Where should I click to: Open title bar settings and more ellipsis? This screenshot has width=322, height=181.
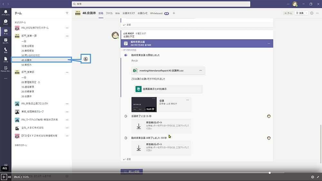coord(288,4)
